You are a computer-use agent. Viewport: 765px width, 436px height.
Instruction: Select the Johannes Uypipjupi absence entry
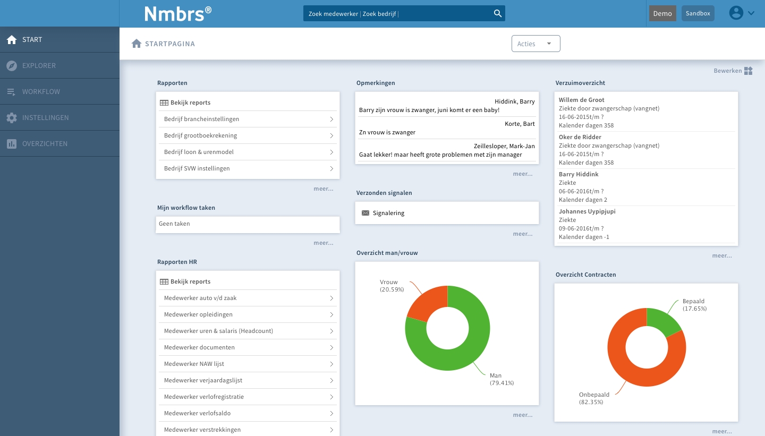point(646,224)
